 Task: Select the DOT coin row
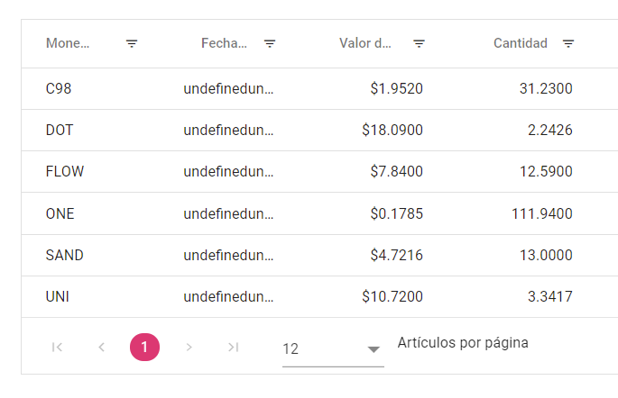point(60,131)
